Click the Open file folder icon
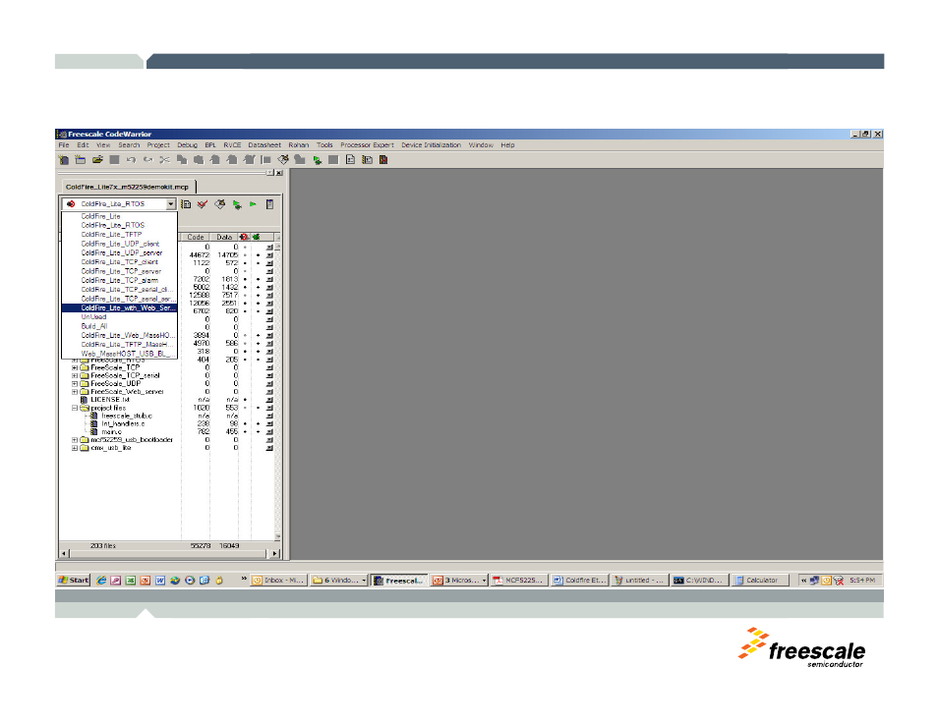 [97, 159]
